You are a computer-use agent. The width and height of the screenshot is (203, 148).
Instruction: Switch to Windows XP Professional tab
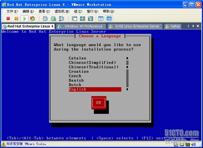click(81, 26)
